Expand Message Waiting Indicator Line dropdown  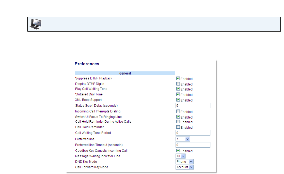(180, 156)
